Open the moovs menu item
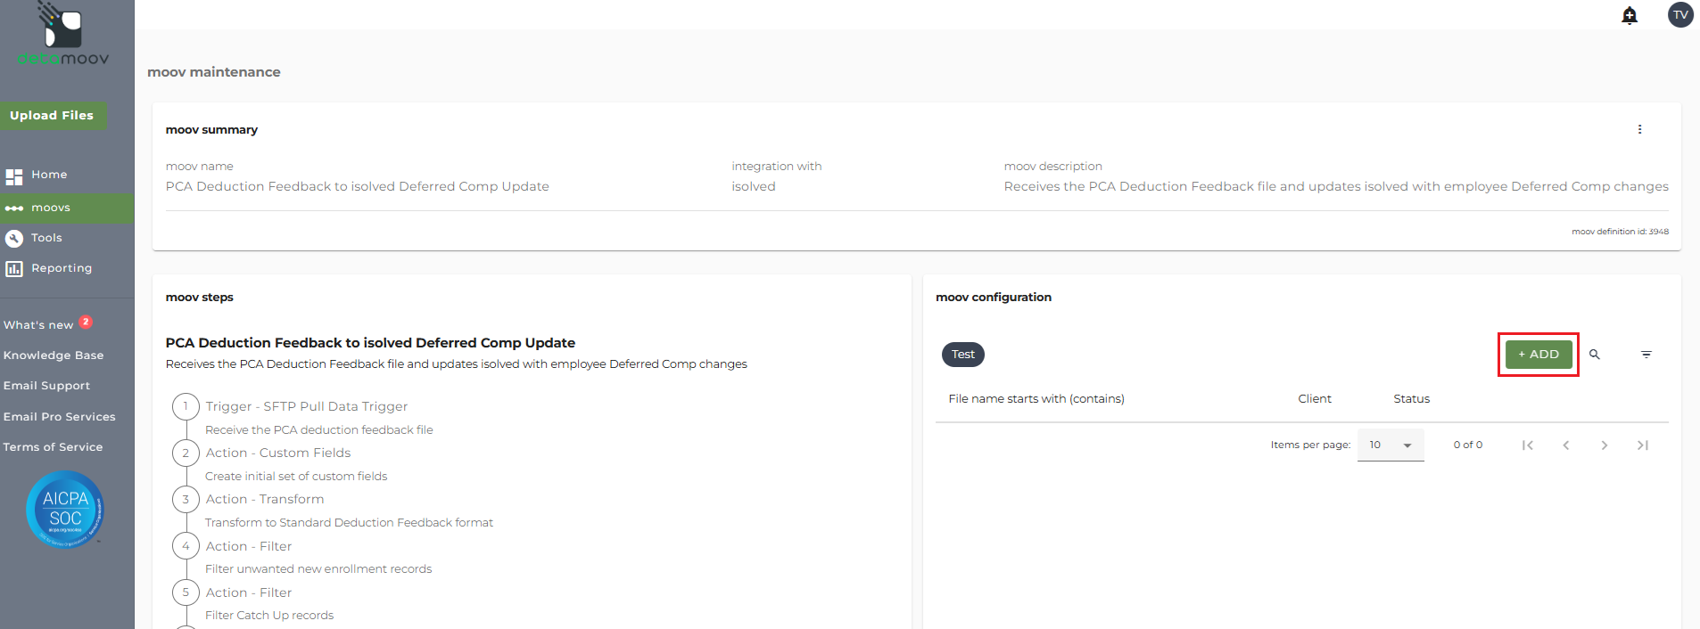This screenshot has width=1700, height=629. point(51,208)
